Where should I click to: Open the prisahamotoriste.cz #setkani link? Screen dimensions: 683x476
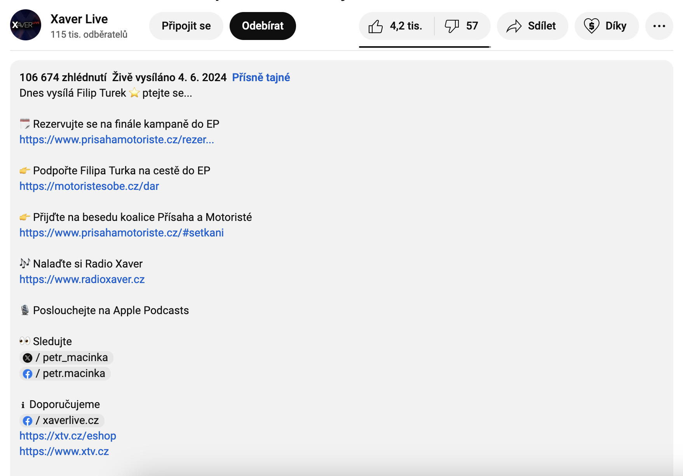pos(121,233)
